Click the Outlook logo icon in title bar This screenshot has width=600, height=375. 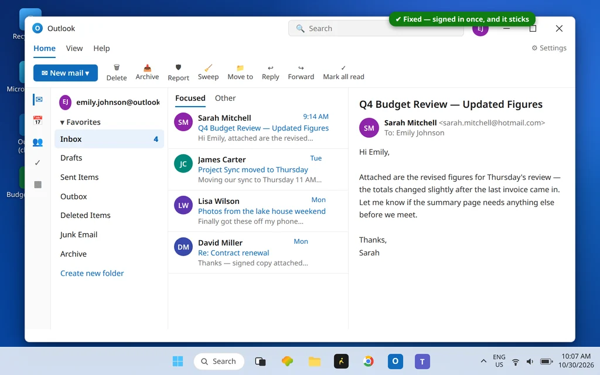(x=37, y=28)
